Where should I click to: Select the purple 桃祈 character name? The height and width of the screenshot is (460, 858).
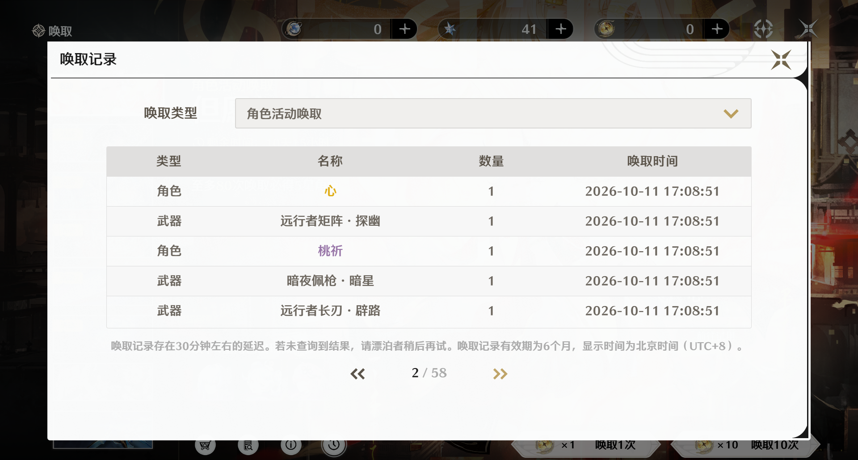(330, 251)
